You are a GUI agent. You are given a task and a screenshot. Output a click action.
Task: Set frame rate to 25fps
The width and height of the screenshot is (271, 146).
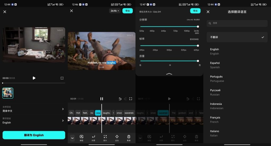(x=155, y=50)
